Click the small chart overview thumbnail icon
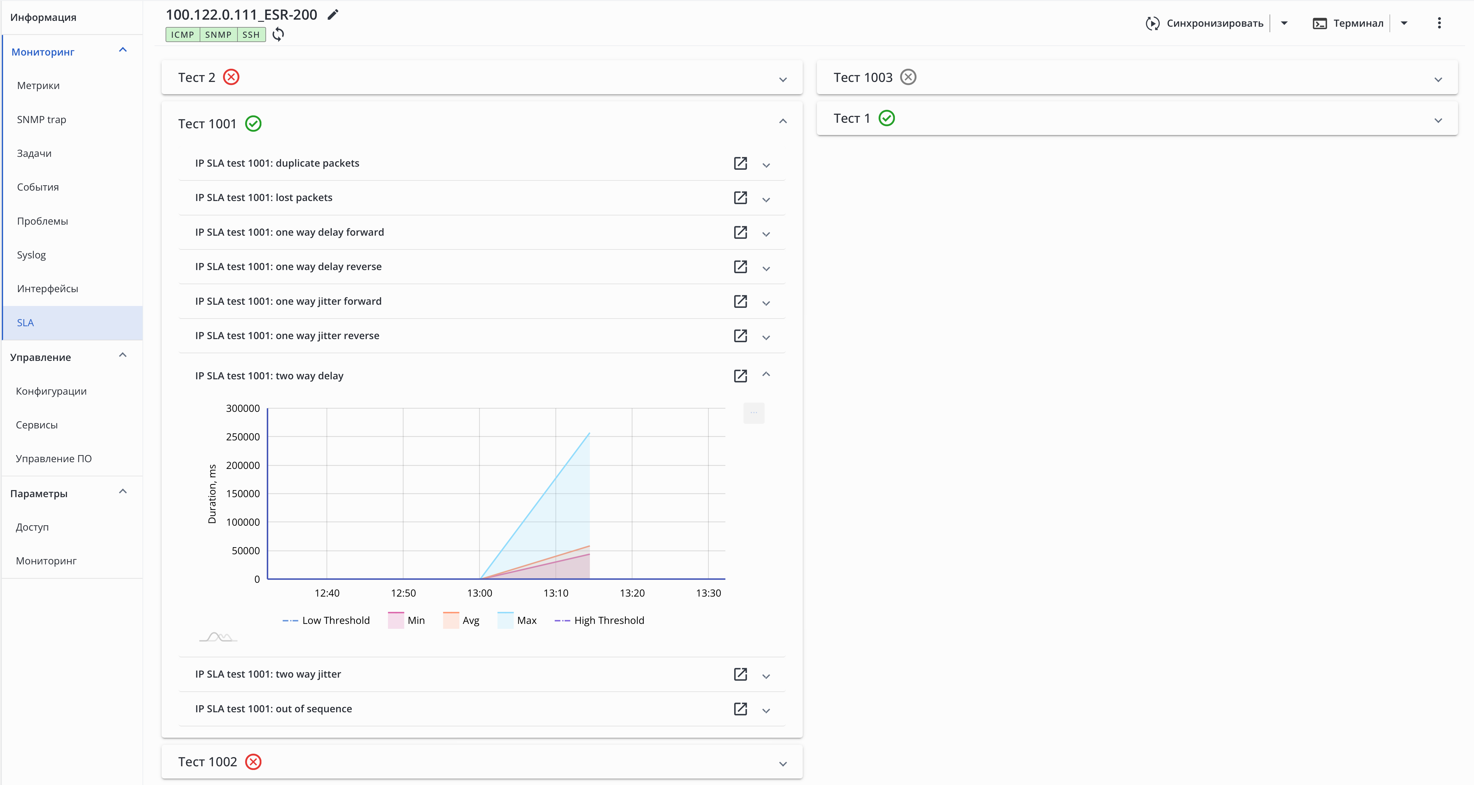 (x=218, y=637)
